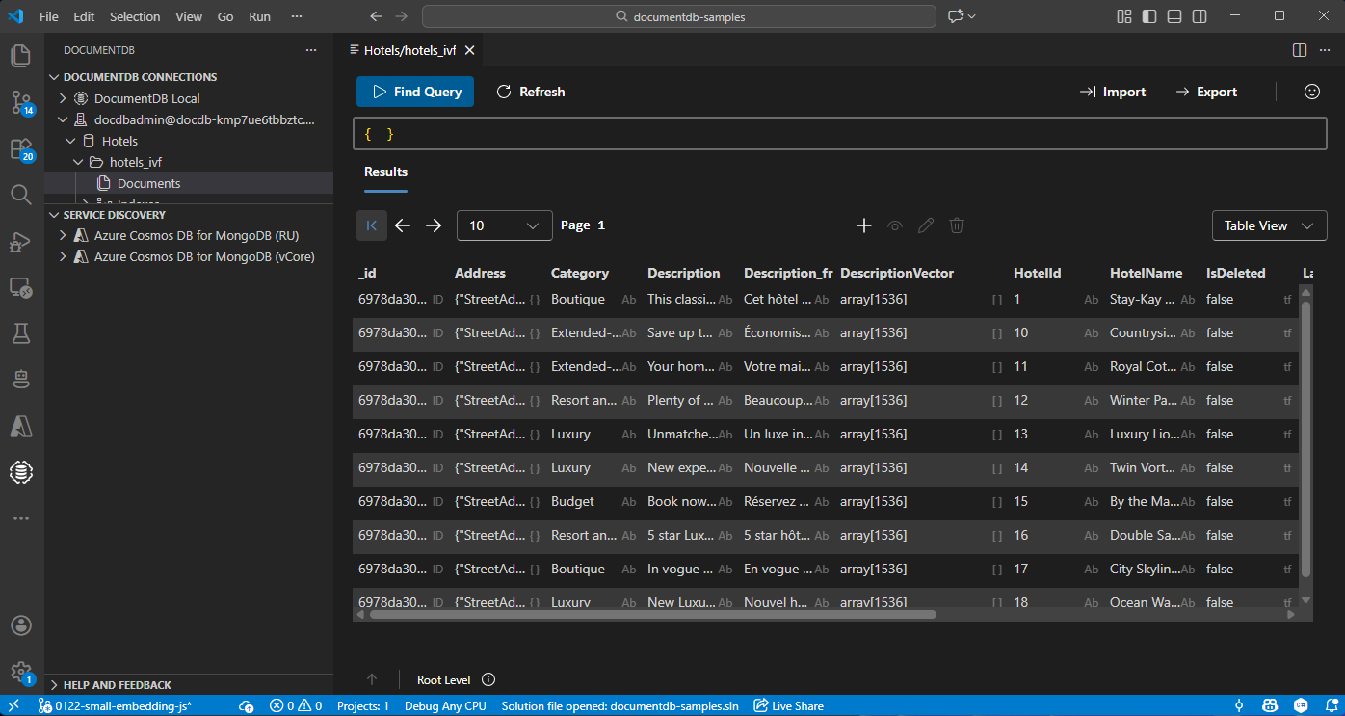The width and height of the screenshot is (1345, 716).
Task: Open the DocumentDB extension in activity bar
Action: [21, 471]
